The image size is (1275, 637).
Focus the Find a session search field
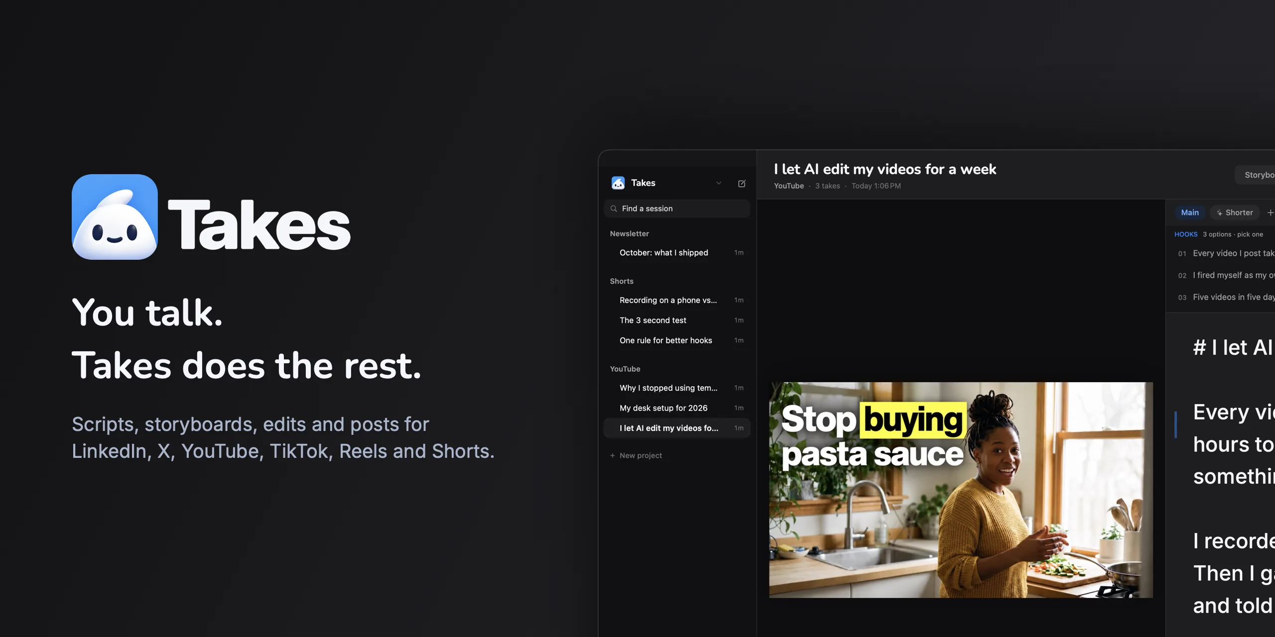point(677,209)
